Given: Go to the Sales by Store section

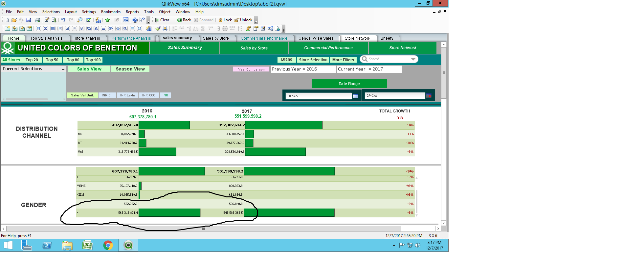Looking at the screenshot, I should pos(254,48).
